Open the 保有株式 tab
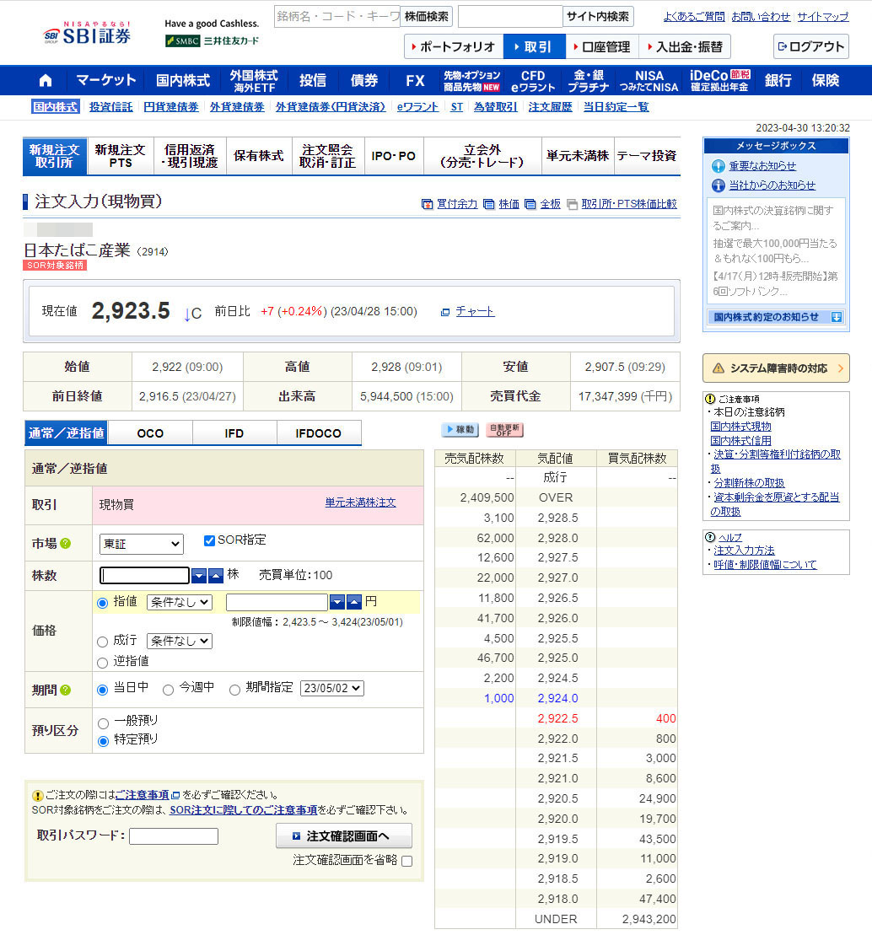The height and width of the screenshot is (951, 872). click(x=259, y=156)
